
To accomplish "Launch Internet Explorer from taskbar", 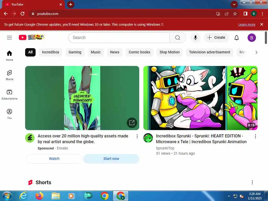I will click(x=23, y=196).
